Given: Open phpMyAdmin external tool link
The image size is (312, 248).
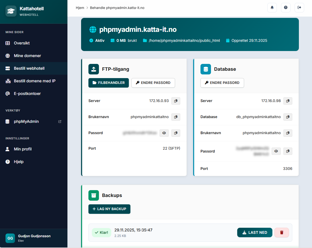Looking at the screenshot, I should pyautogui.click(x=26, y=122).
